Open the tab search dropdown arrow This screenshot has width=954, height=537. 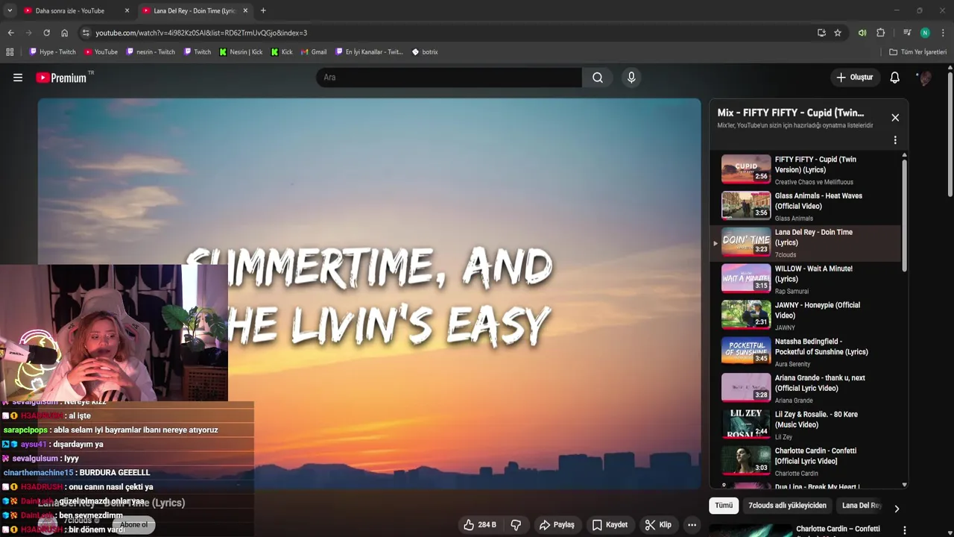click(x=10, y=10)
